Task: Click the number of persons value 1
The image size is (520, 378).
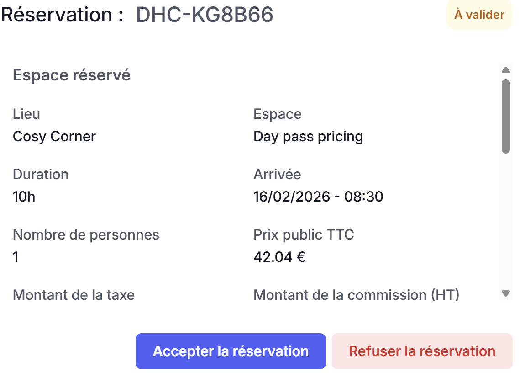Action: point(16,257)
